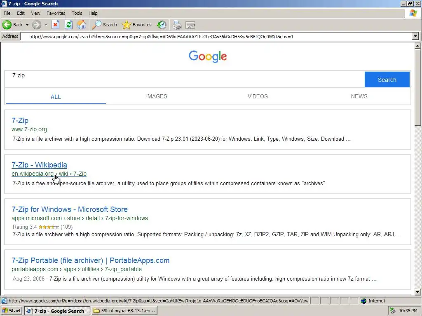Click the vertical scrollbar thumb
This screenshot has height=316, width=422.
[x=417, y=87]
